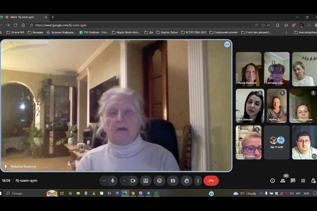Pin the Світлана Соп... tile

pyautogui.click(x=272, y=70)
